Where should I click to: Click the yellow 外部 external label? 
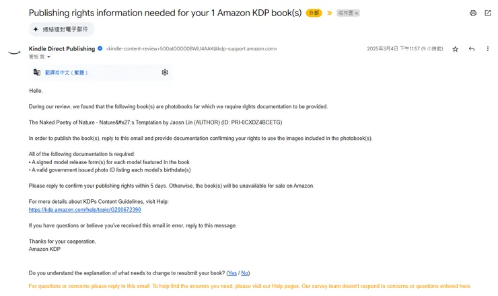[314, 13]
